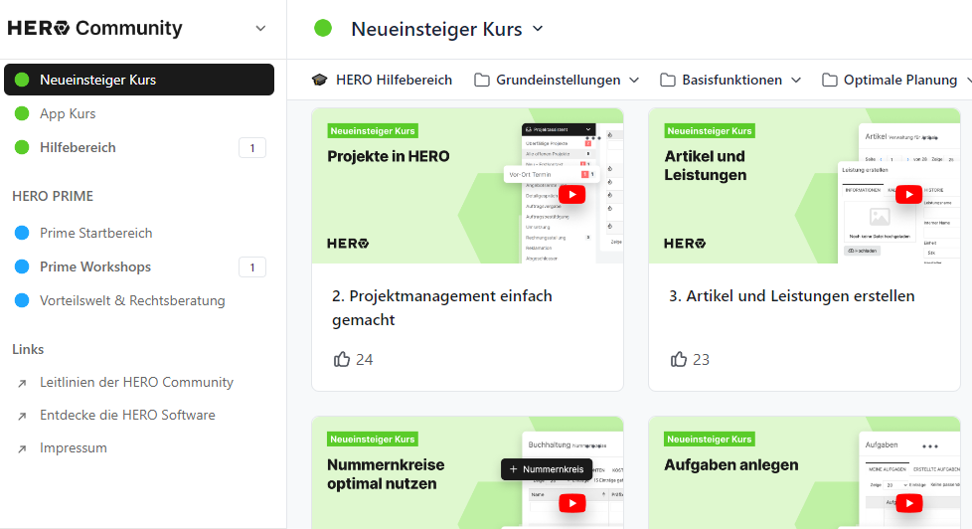The image size is (972, 529).
Task: Click the Links section heading
Action: tap(28, 349)
